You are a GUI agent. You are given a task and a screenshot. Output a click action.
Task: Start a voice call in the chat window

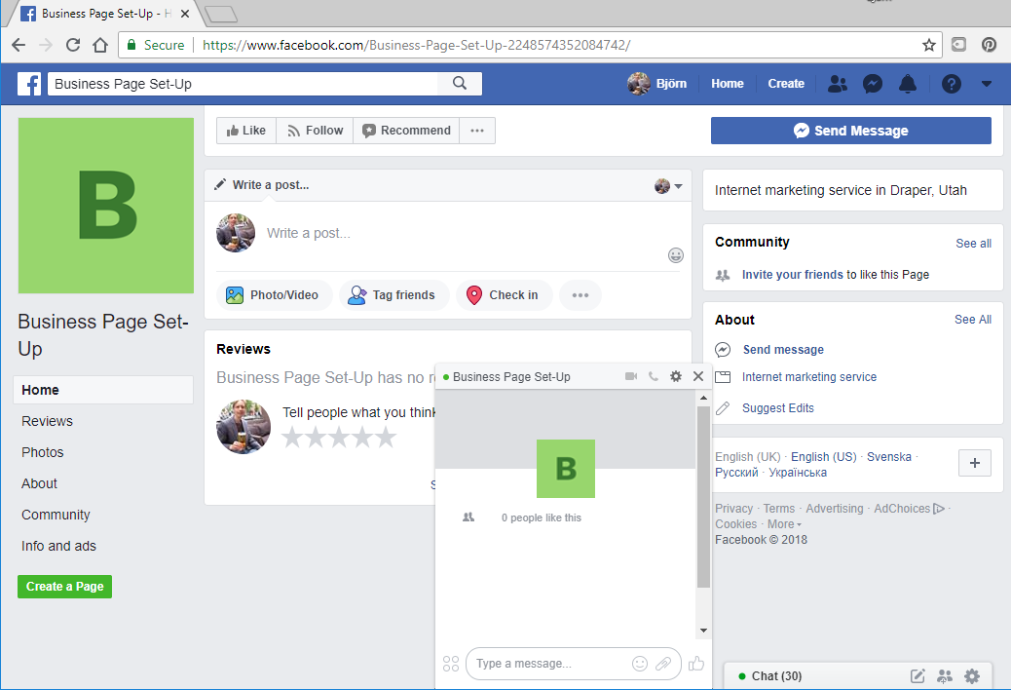click(x=654, y=376)
